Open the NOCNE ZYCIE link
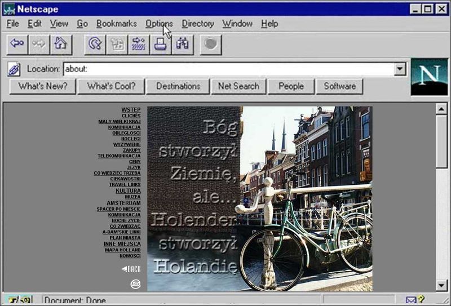 coord(126,220)
